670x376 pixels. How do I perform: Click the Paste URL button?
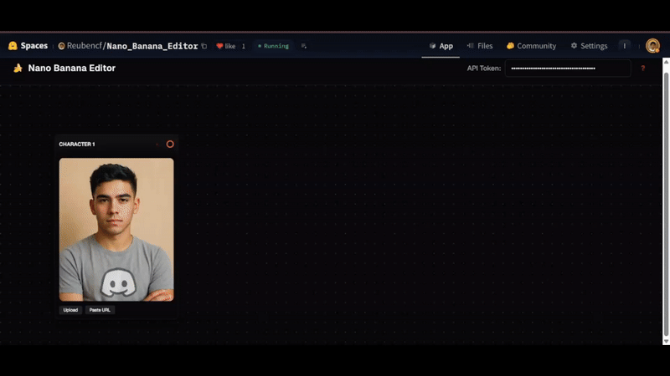pos(100,310)
